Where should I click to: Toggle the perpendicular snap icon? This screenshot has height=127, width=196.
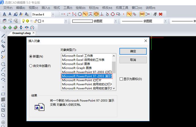pos(102,14)
